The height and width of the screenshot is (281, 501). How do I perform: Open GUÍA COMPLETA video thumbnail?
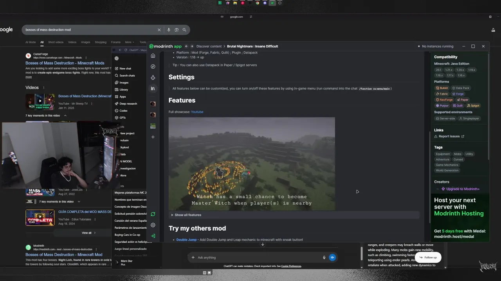coord(40,218)
